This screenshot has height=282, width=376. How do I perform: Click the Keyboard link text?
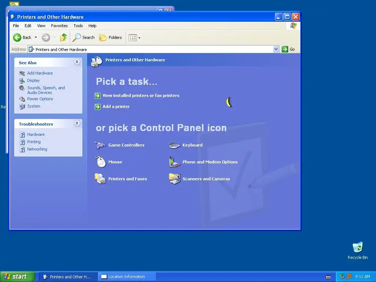[x=192, y=145]
